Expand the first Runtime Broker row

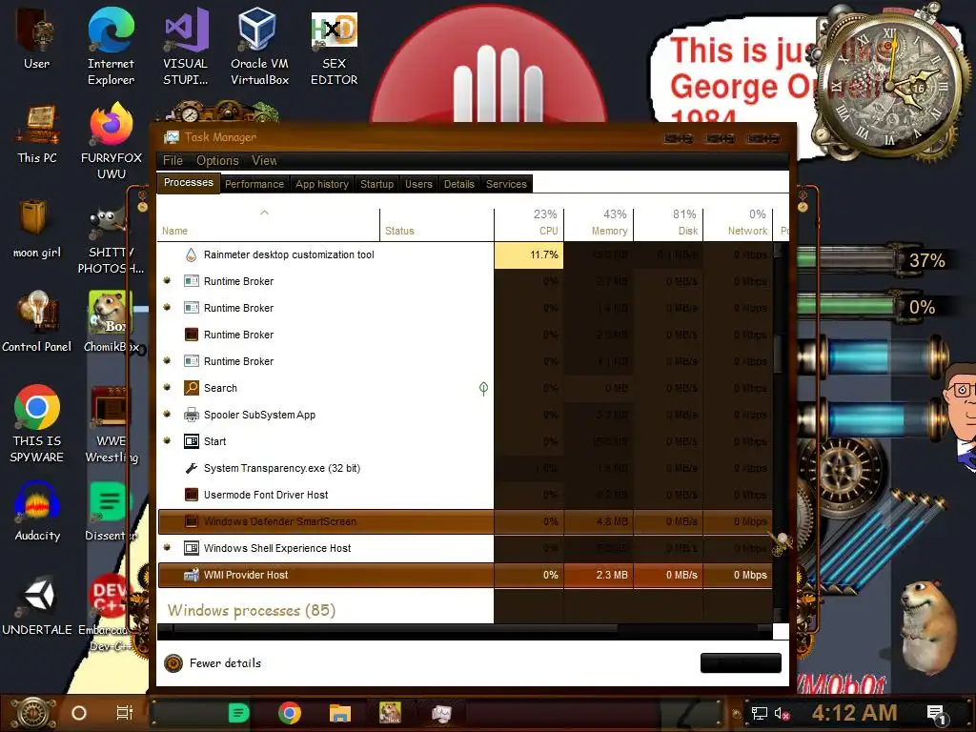(167, 281)
